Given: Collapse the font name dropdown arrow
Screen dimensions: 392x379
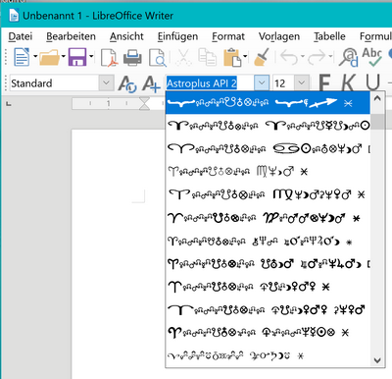Looking at the screenshot, I should tap(262, 83).
